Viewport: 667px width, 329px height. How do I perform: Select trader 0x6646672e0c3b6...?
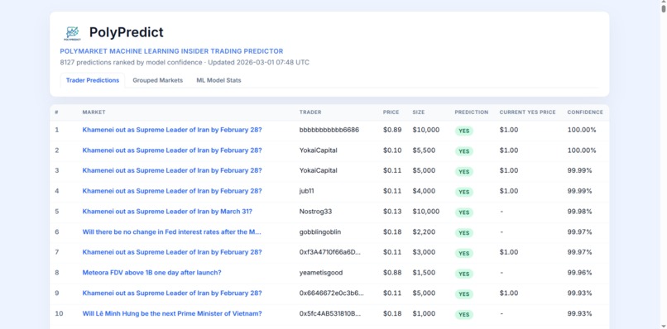click(x=331, y=293)
